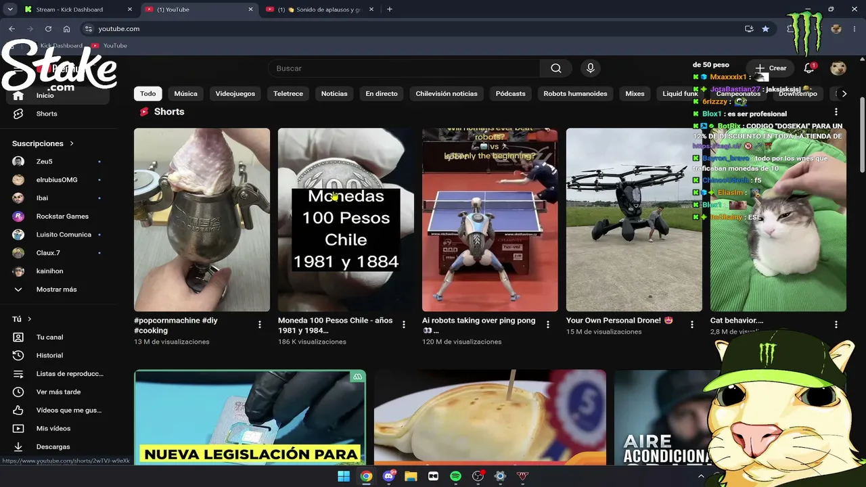Viewport: 866px width, 487px height.
Task: Open File Explorer from the taskbar
Action: [x=411, y=476]
